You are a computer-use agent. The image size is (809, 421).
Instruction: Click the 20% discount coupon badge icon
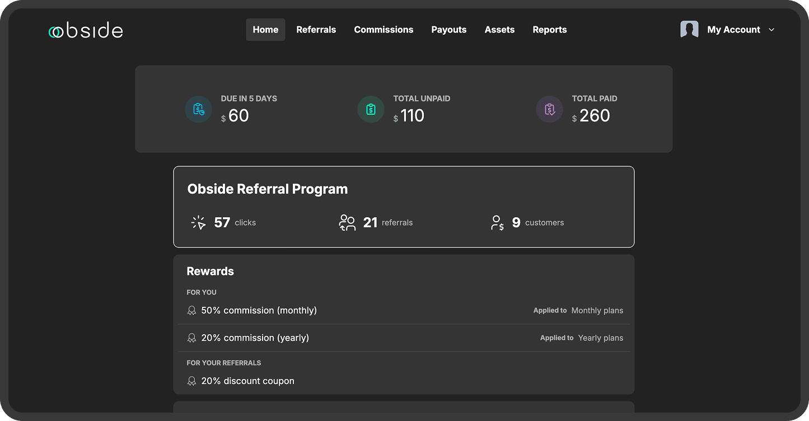click(x=192, y=381)
